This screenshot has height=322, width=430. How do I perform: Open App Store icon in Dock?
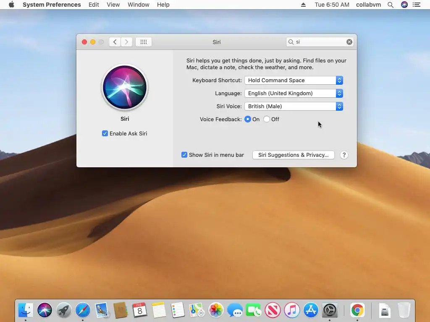(311, 310)
